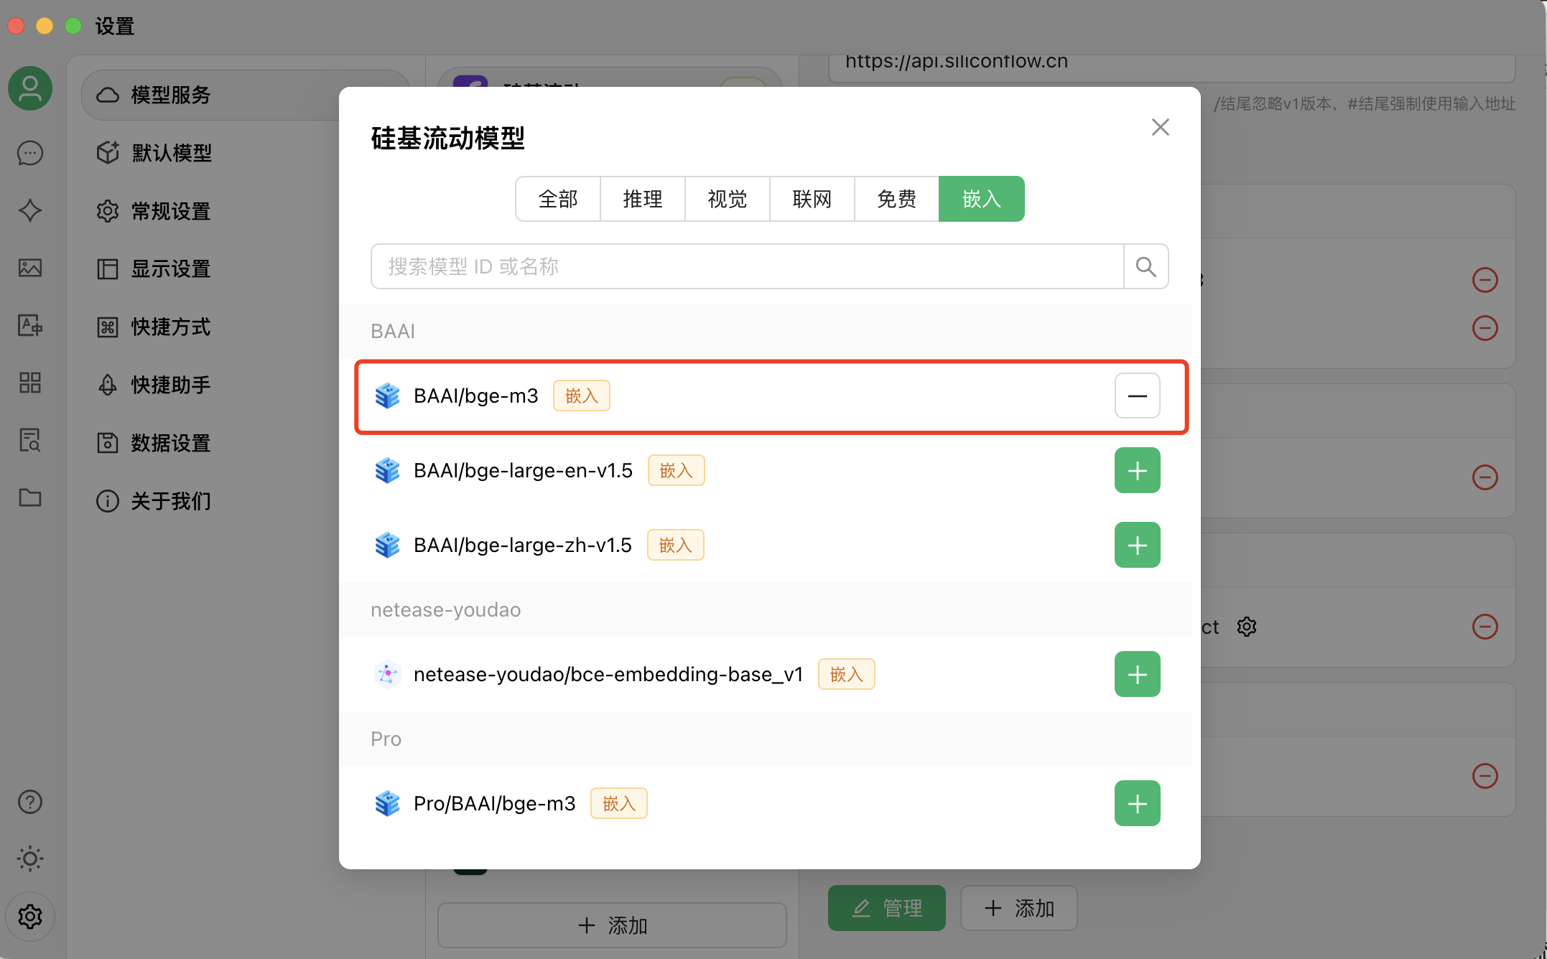This screenshot has width=1547, height=959.
Task: Close the 硅基流动模型 dialog
Action: click(x=1160, y=127)
